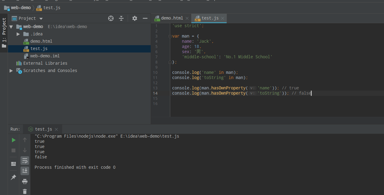
Task: Rerun test.js with green play icon
Action: pyautogui.click(x=13, y=140)
